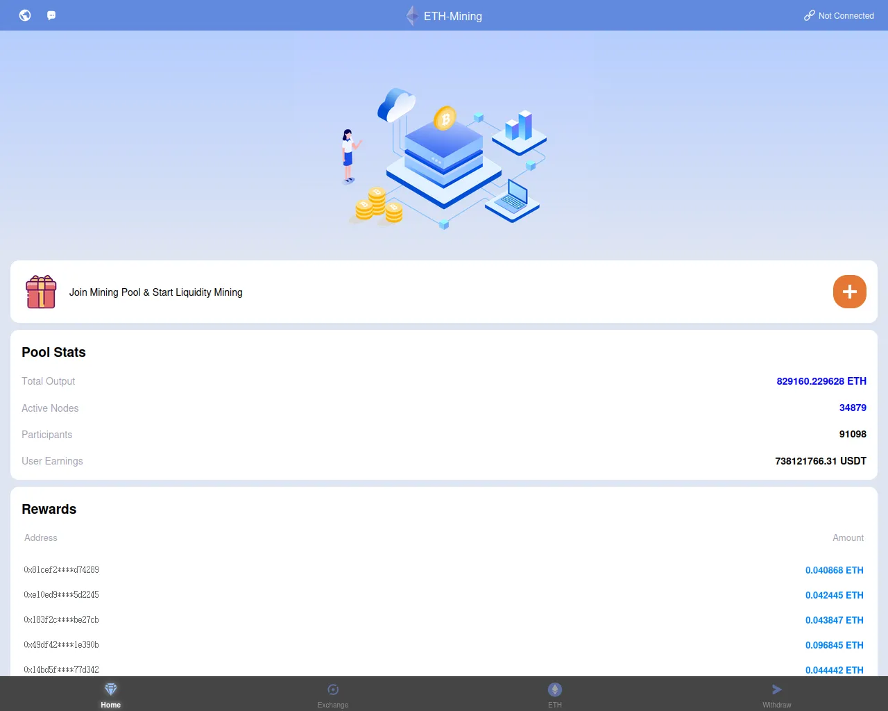Click the Ethereum logo beside ETH-Mining title

[x=412, y=15]
